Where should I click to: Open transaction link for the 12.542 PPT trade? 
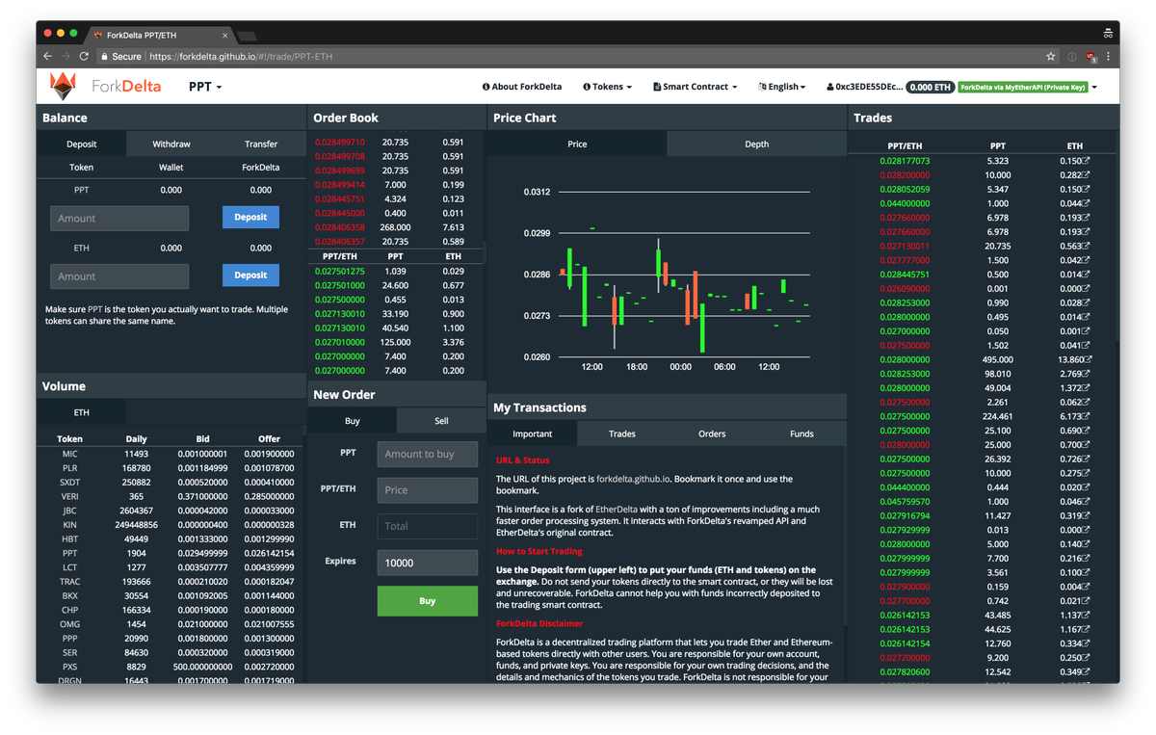[1087, 671]
